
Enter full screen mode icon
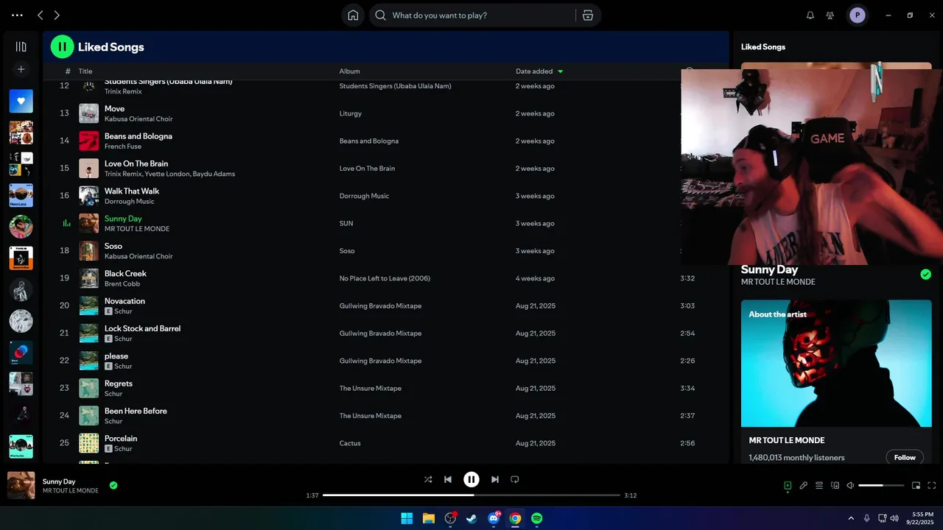pyautogui.click(x=932, y=485)
